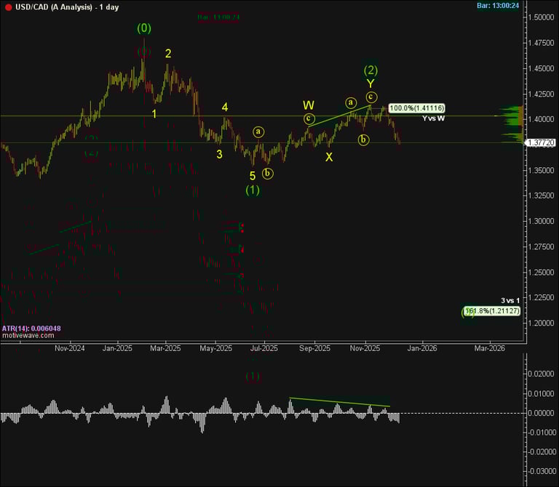Click circled c label beneath W

(x=309, y=118)
